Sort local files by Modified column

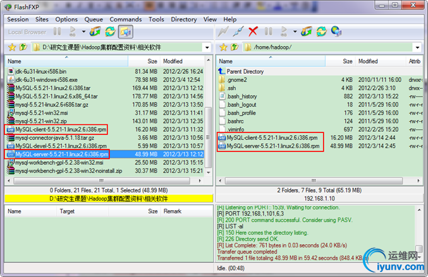coord(182,61)
